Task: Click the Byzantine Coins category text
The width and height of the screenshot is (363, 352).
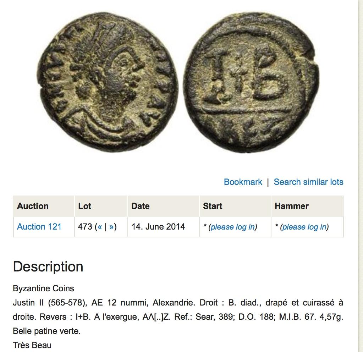Action: click(44, 288)
